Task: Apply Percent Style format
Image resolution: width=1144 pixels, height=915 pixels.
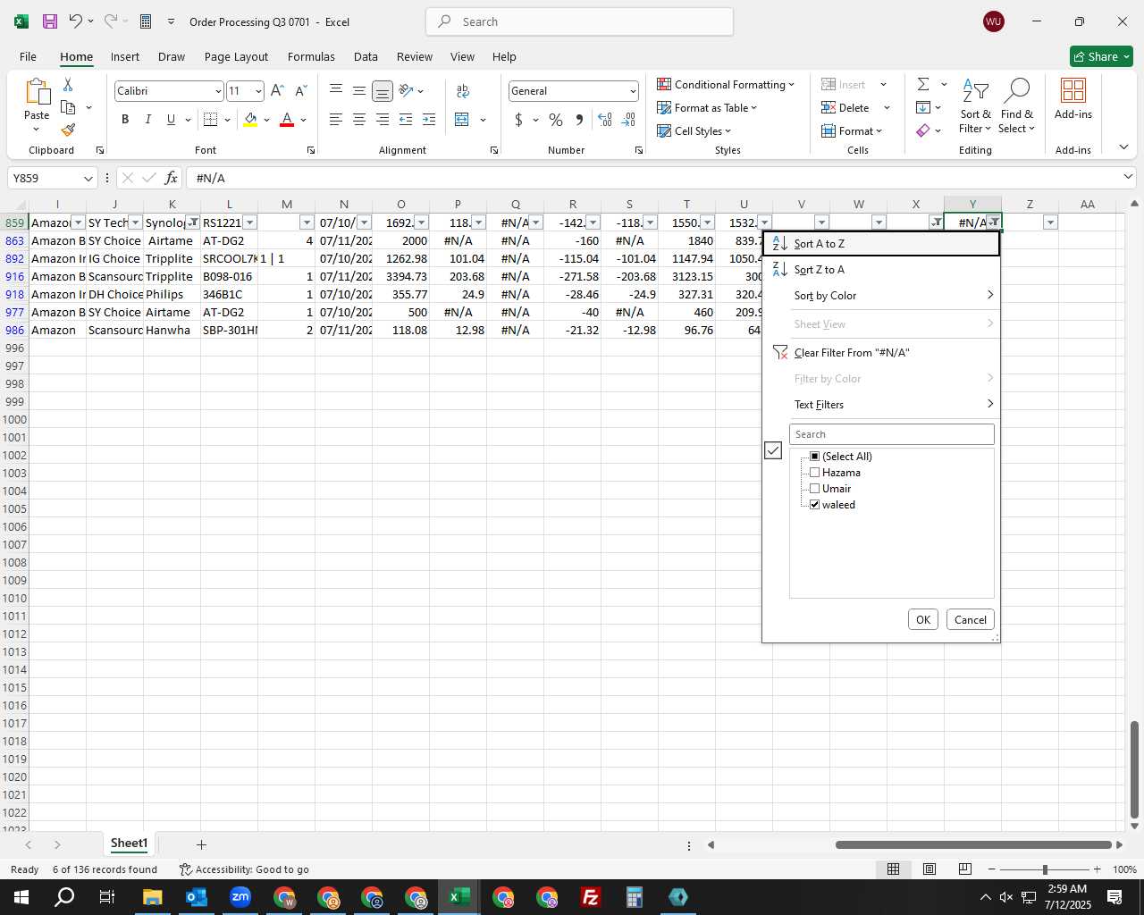Action: tap(556, 120)
